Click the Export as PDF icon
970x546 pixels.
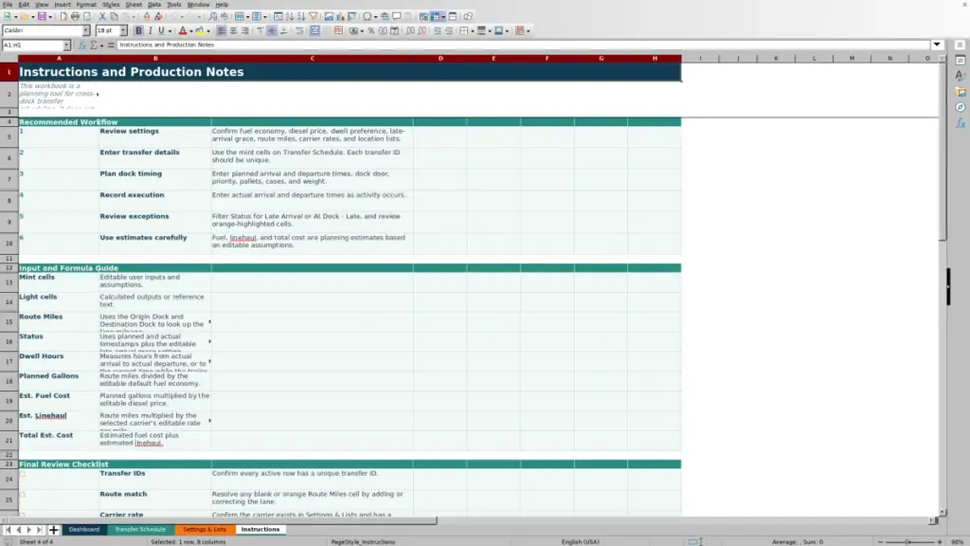tap(63, 17)
